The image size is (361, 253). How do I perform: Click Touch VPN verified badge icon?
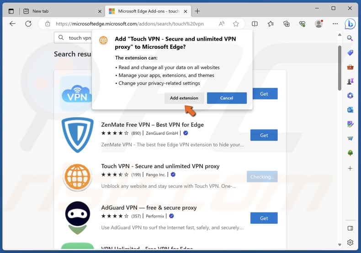(173, 175)
